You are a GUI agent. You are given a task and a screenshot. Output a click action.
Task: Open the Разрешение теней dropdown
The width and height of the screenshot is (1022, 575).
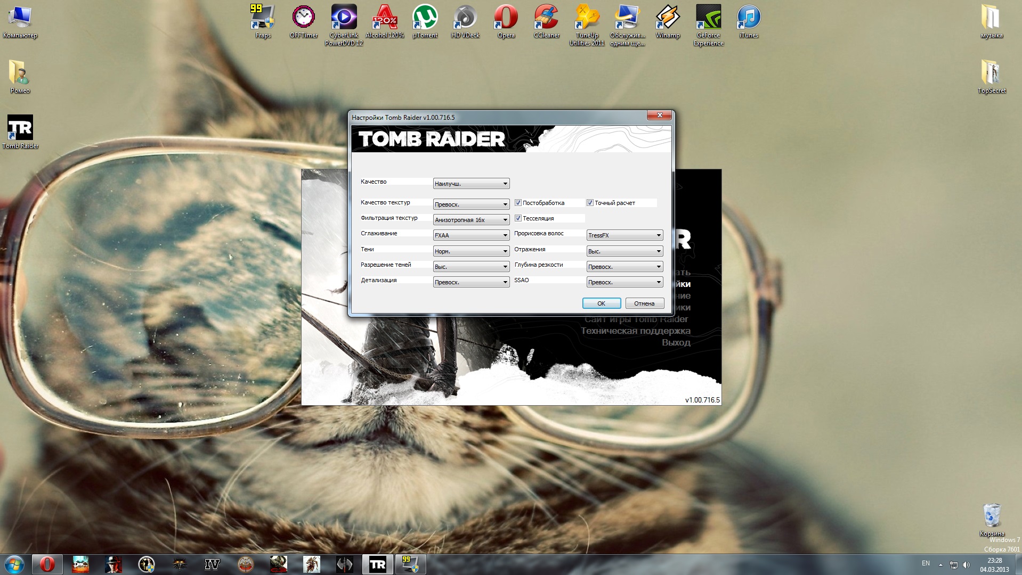pos(471,267)
